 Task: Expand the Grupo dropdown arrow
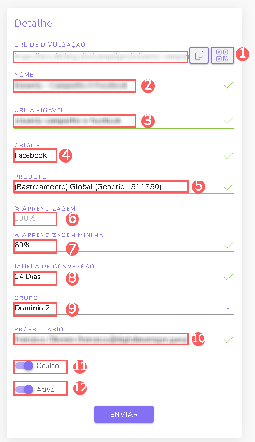228,308
